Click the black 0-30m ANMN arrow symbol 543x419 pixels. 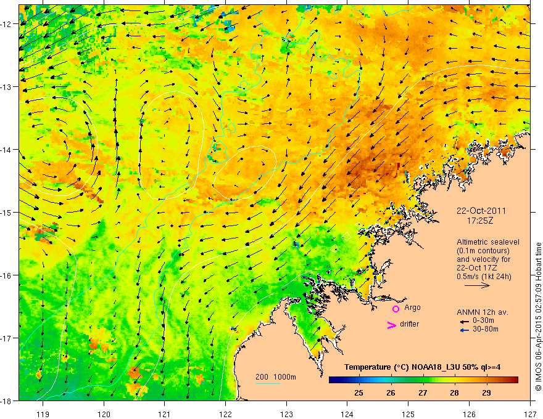tap(465, 322)
